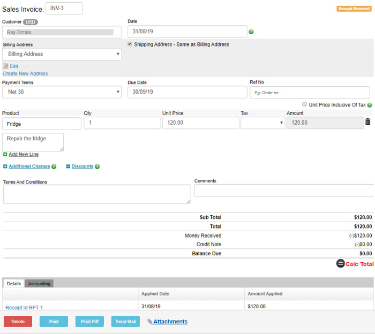Click the INV-3 invoice number field
This screenshot has width=375, height=334.
tap(64, 9)
